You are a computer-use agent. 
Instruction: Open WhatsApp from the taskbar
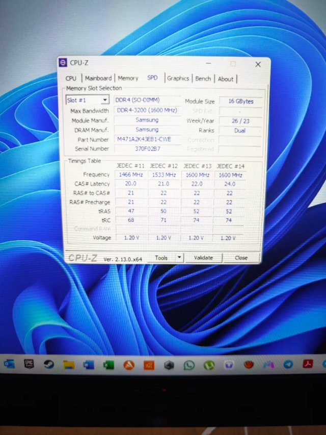pos(189,365)
